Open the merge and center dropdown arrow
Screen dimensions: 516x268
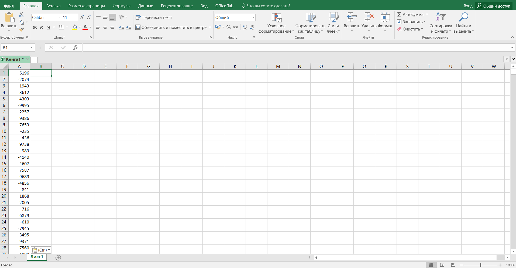210,27
